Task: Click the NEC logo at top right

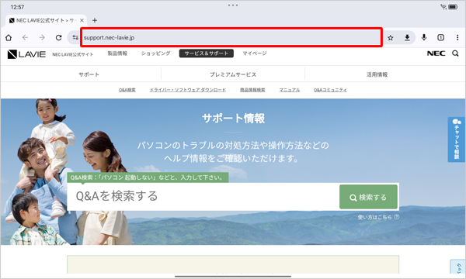Action: coord(436,53)
